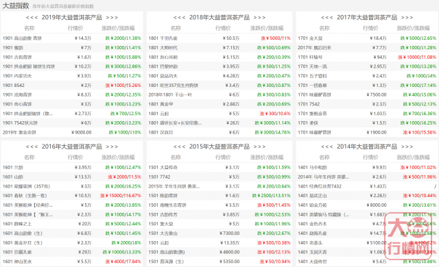The image size is (439, 267).
Task: Open the 1701 7542 product row
Action: pos(367,104)
